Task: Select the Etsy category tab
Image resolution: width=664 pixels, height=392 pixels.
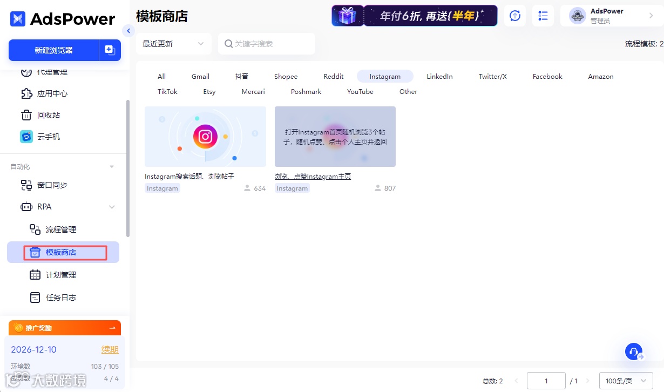Action: [x=209, y=91]
